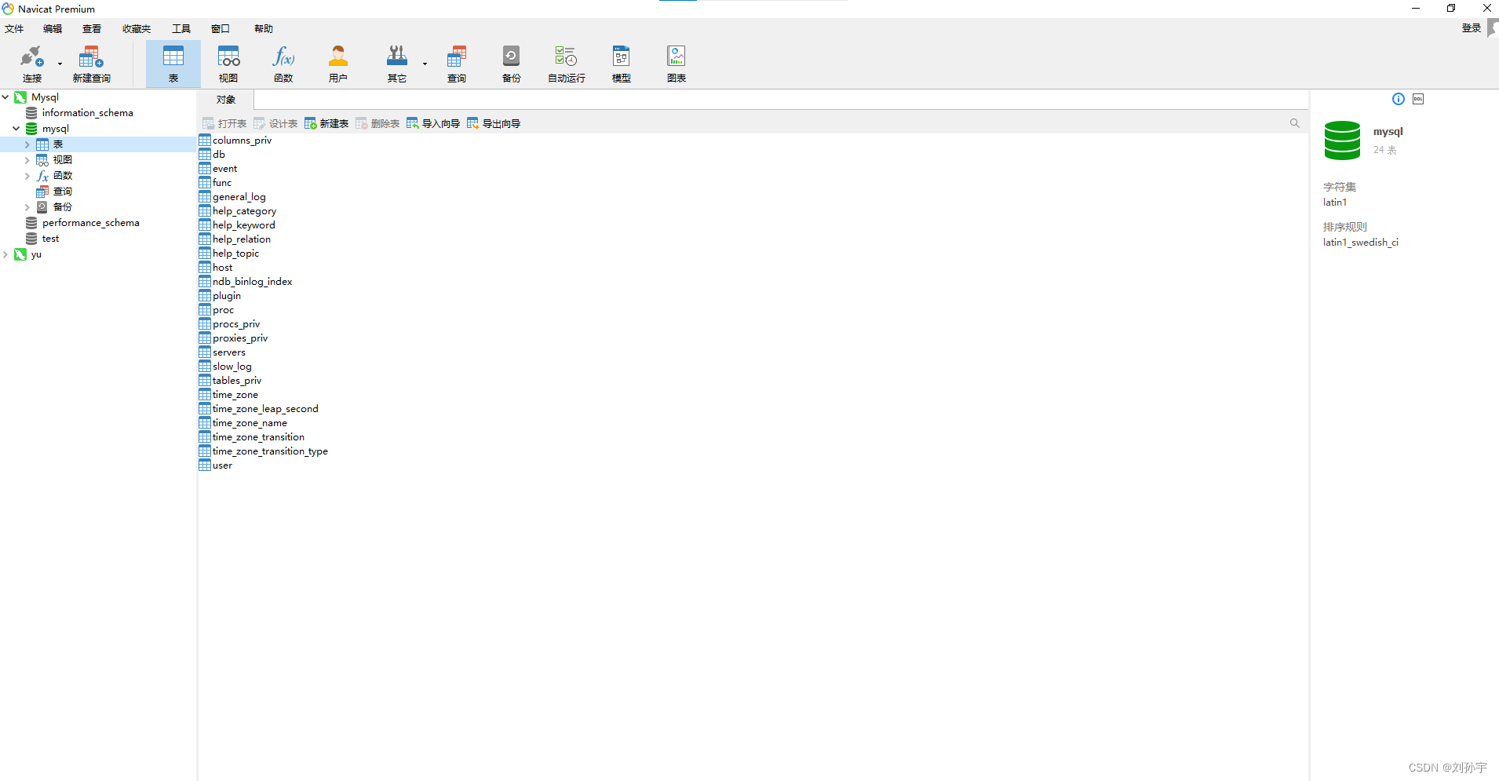1499x781 pixels.
Task: Open the 帮助 menu
Action: 264,29
